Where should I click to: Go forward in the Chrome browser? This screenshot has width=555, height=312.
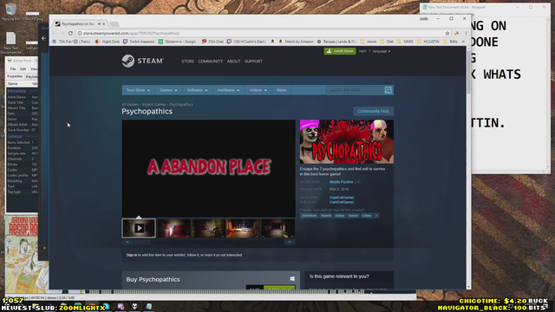(62, 33)
